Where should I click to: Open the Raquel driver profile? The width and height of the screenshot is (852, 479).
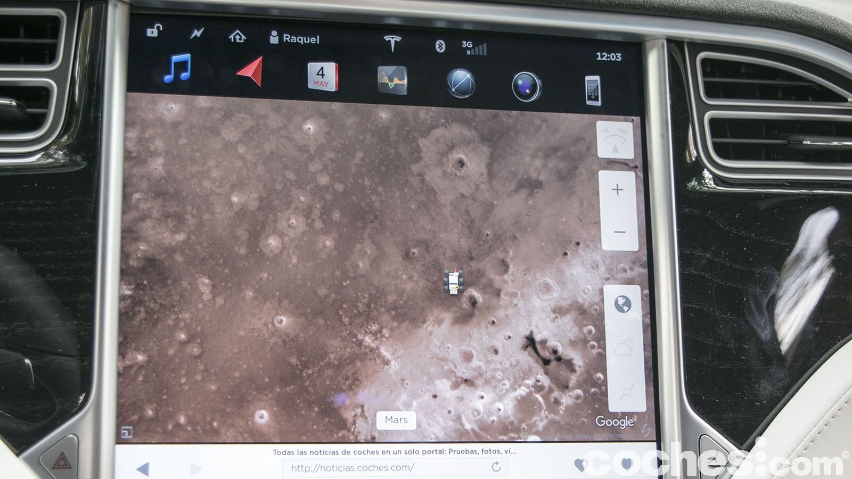tap(294, 38)
